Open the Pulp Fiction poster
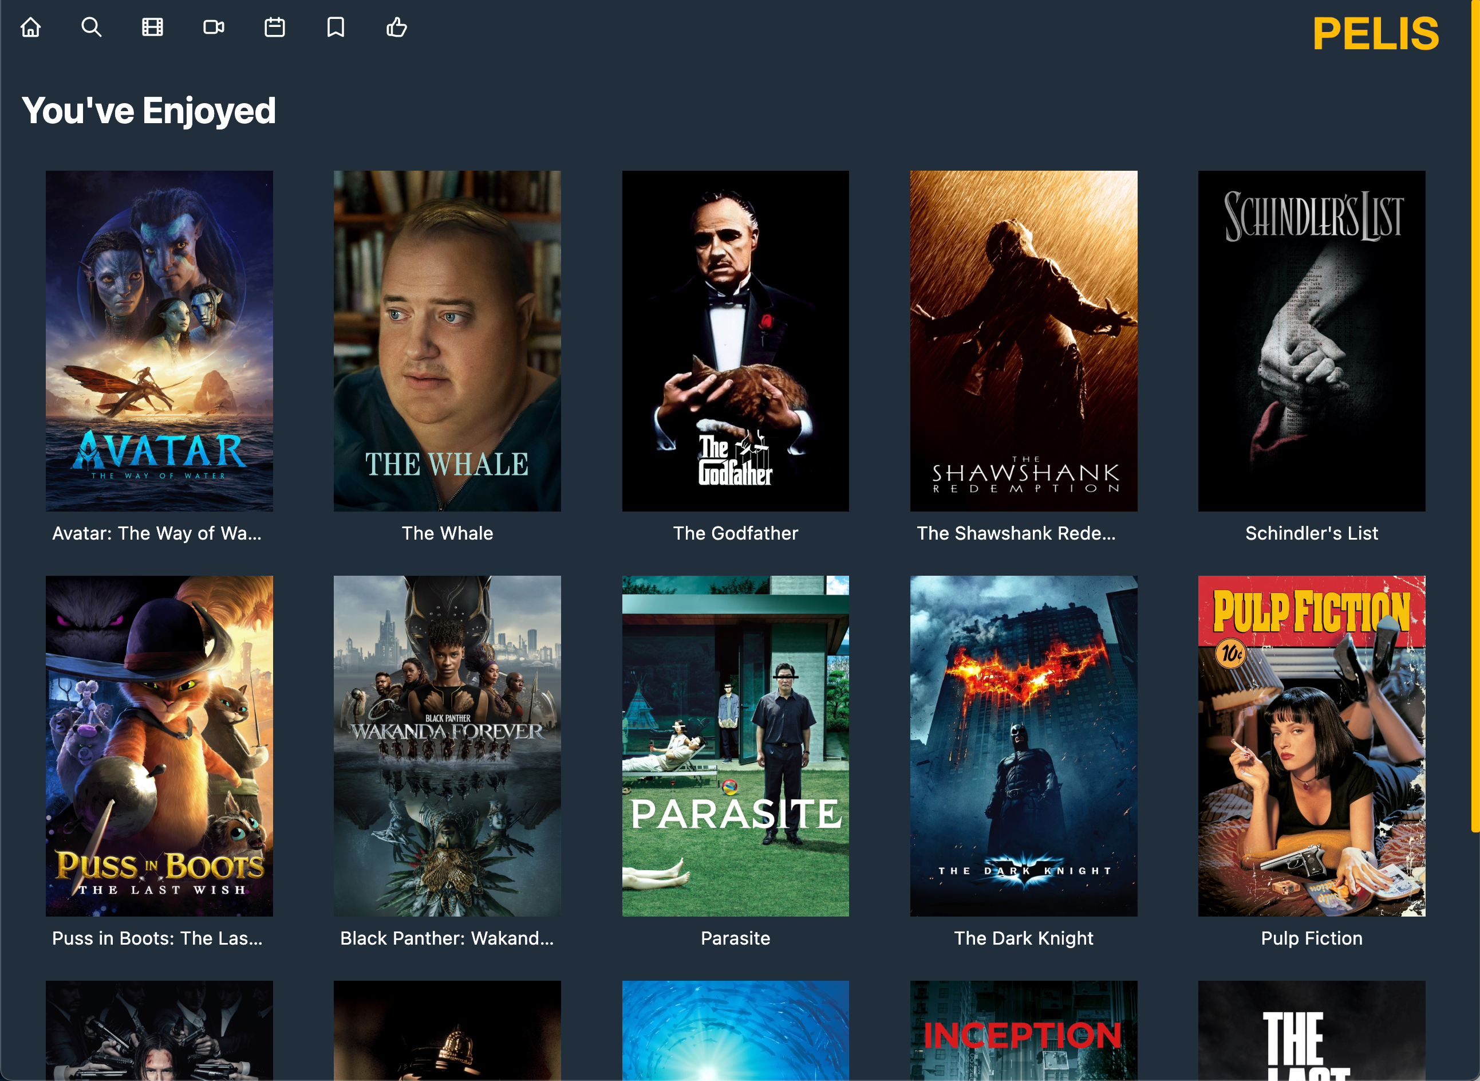This screenshot has width=1480, height=1081. point(1311,746)
